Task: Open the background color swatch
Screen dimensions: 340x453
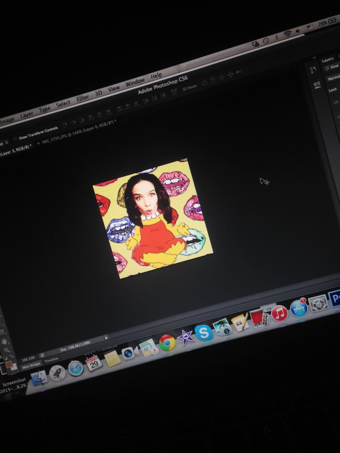Action: 14,368
